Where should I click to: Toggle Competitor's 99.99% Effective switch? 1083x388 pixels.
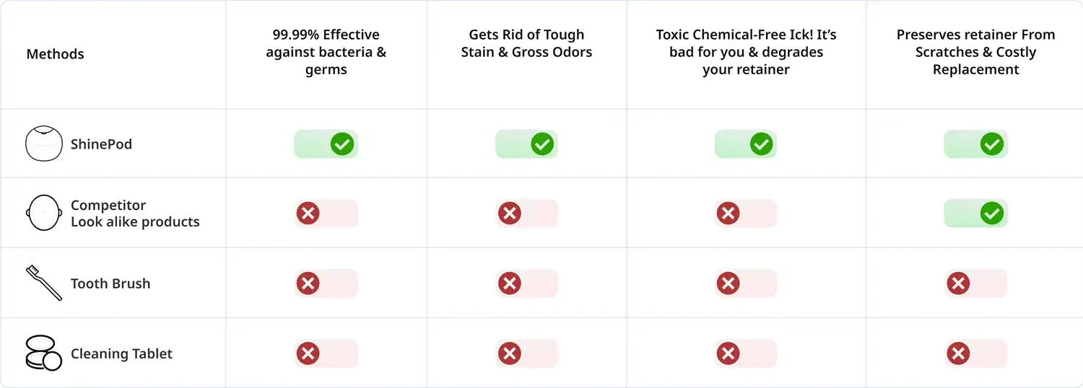(326, 213)
